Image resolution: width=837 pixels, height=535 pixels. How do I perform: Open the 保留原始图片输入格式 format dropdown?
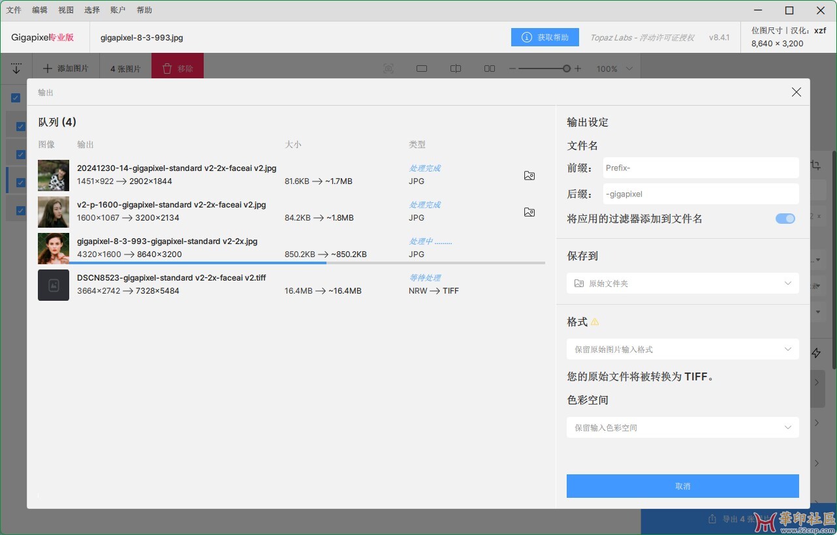point(682,349)
